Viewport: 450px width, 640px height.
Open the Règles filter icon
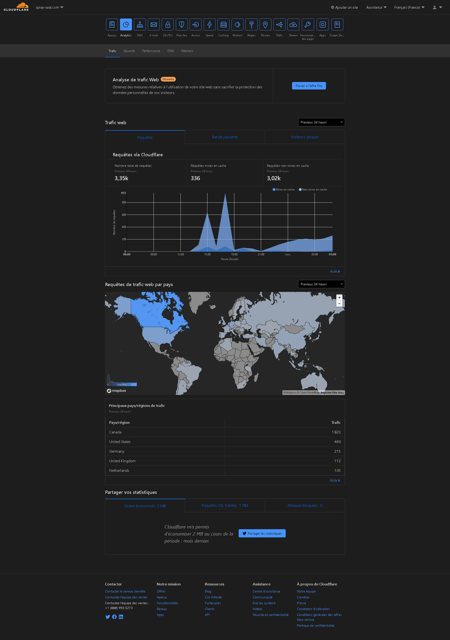tap(251, 25)
